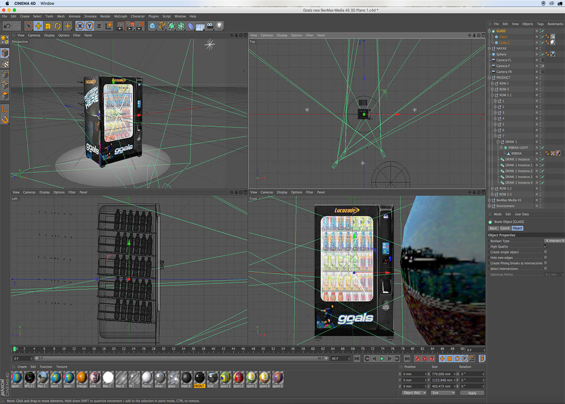The height and width of the screenshot is (404, 565).
Task: Open Filter menu in Left viewport
Action: tap(72, 192)
